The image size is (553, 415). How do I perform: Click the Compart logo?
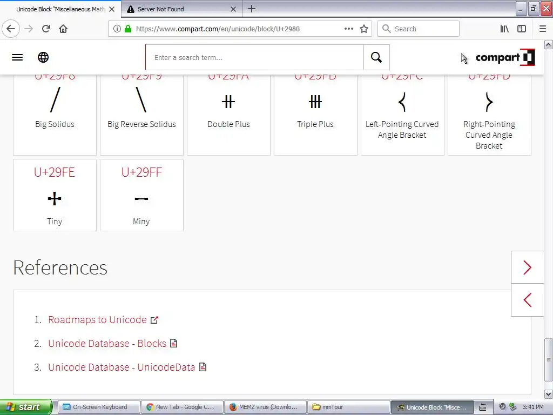505,57
